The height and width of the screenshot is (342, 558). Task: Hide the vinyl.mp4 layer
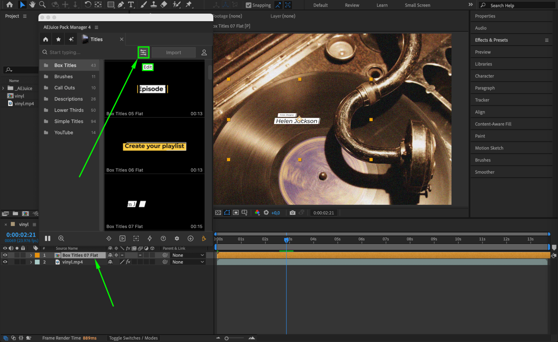coord(5,262)
